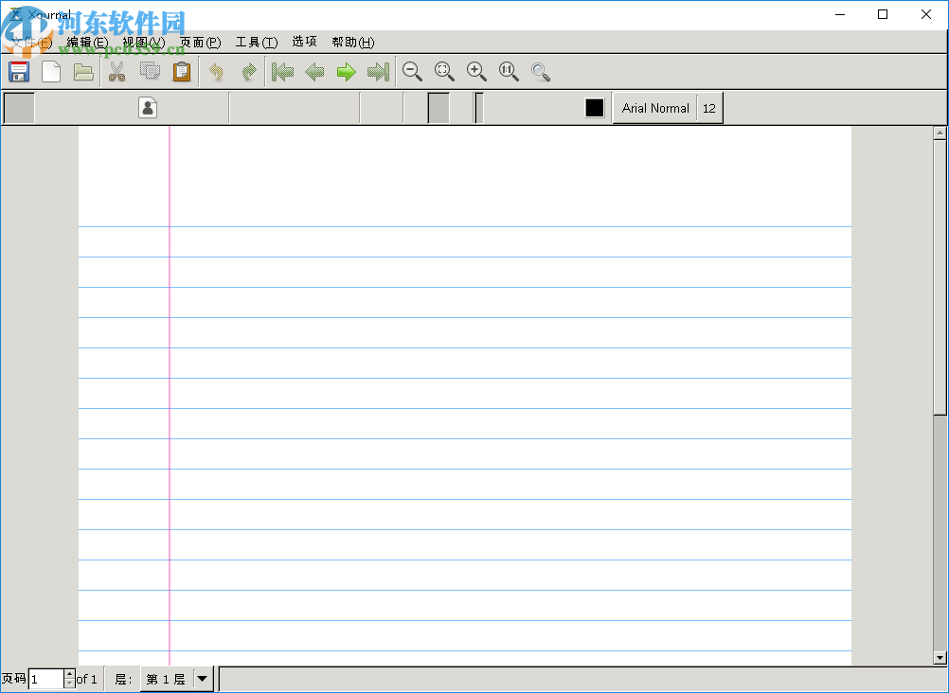The image size is (949, 693).
Task: Expand the 第 1 层 layer dropdown
Action: (x=177, y=679)
